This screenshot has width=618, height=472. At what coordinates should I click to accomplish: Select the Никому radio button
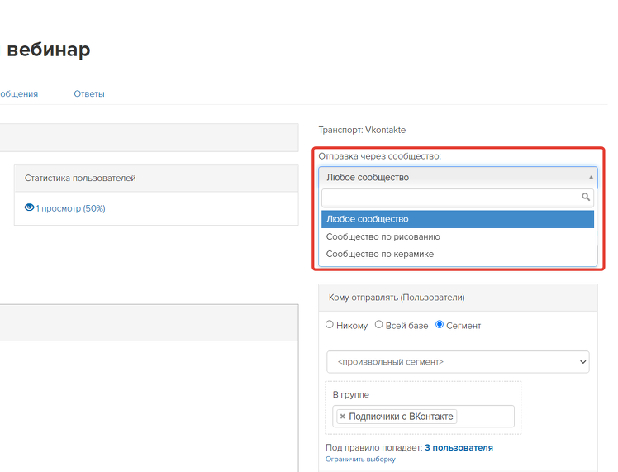click(330, 325)
